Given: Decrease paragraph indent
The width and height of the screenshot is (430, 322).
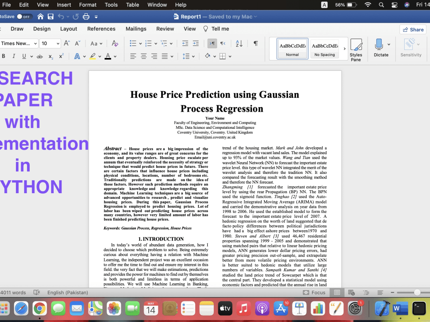Looking at the screenshot, I should (x=185, y=43).
